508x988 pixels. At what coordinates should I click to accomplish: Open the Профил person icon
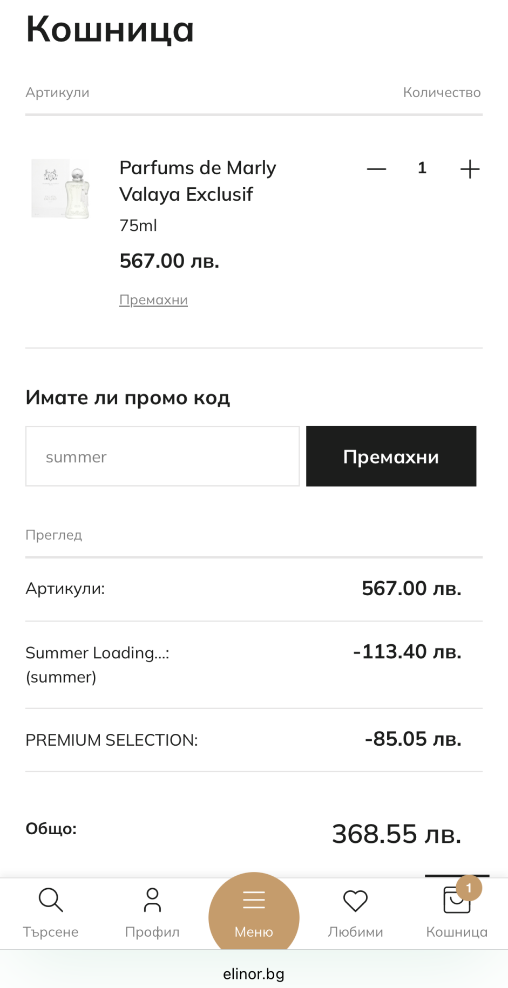152,900
